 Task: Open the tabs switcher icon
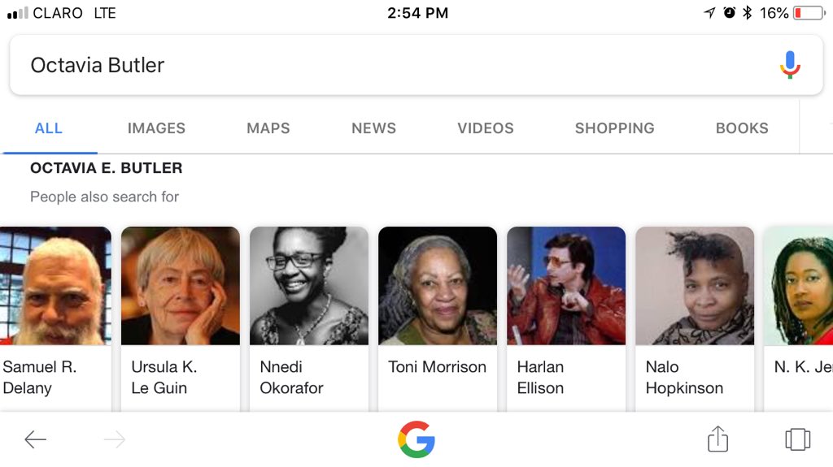click(797, 439)
